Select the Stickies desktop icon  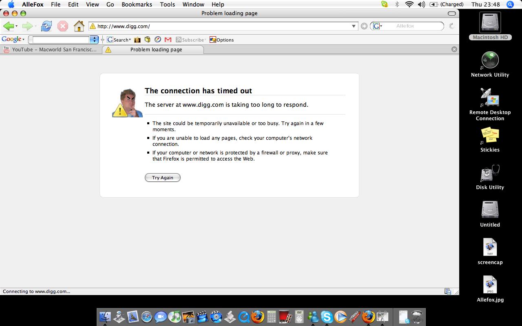point(490,139)
